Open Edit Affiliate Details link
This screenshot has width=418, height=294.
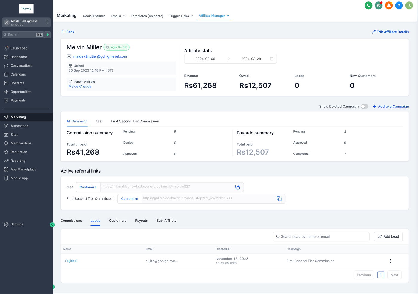(x=390, y=32)
